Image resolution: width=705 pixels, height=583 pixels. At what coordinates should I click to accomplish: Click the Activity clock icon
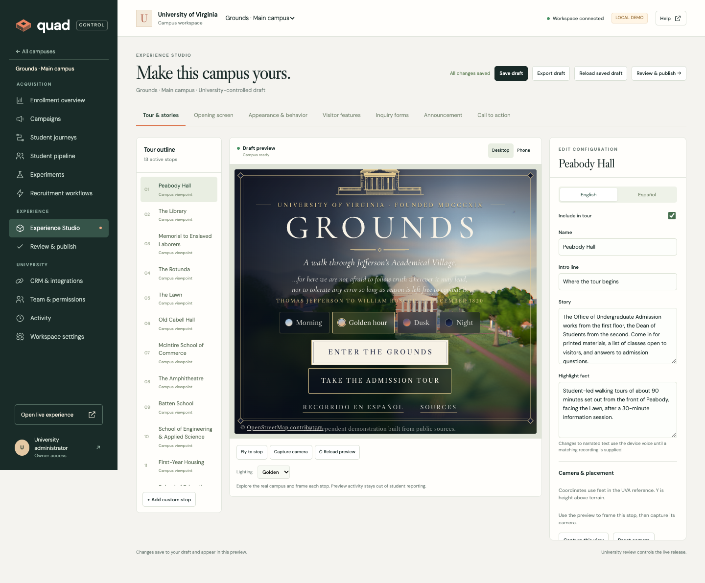tap(20, 318)
